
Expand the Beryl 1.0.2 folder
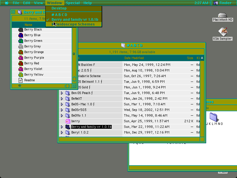pos(62,132)
